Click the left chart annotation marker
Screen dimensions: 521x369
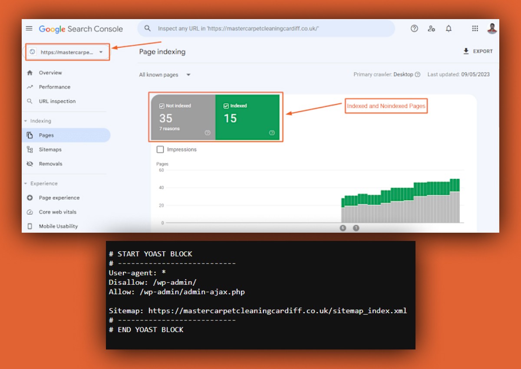[x=343, y=228]
